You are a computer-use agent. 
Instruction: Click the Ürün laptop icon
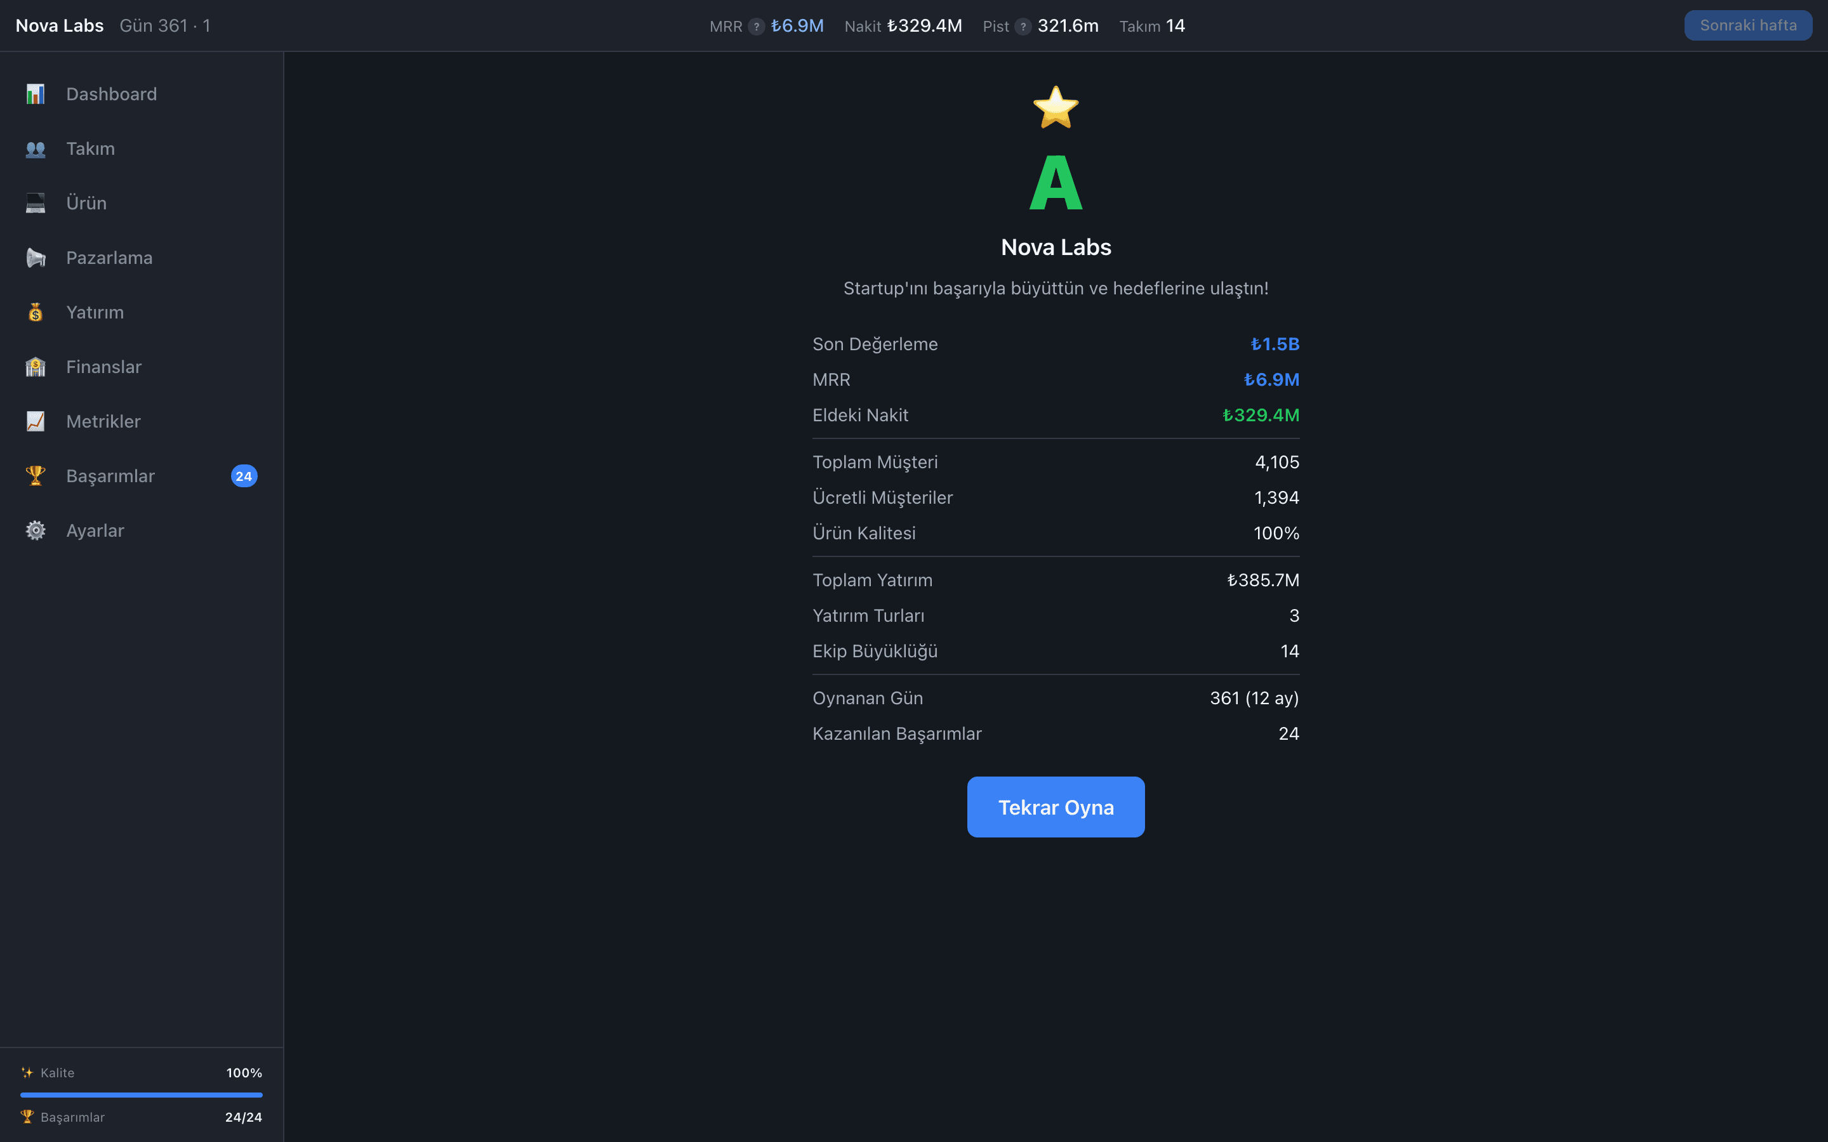coord(36,203)
